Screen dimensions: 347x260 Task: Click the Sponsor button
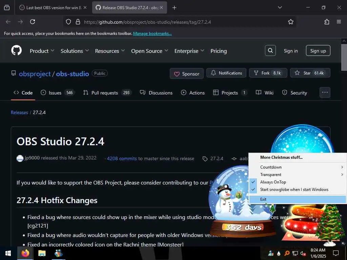pos(187,73)
